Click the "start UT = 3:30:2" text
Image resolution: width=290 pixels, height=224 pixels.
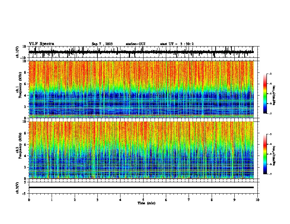pos(177,44)
